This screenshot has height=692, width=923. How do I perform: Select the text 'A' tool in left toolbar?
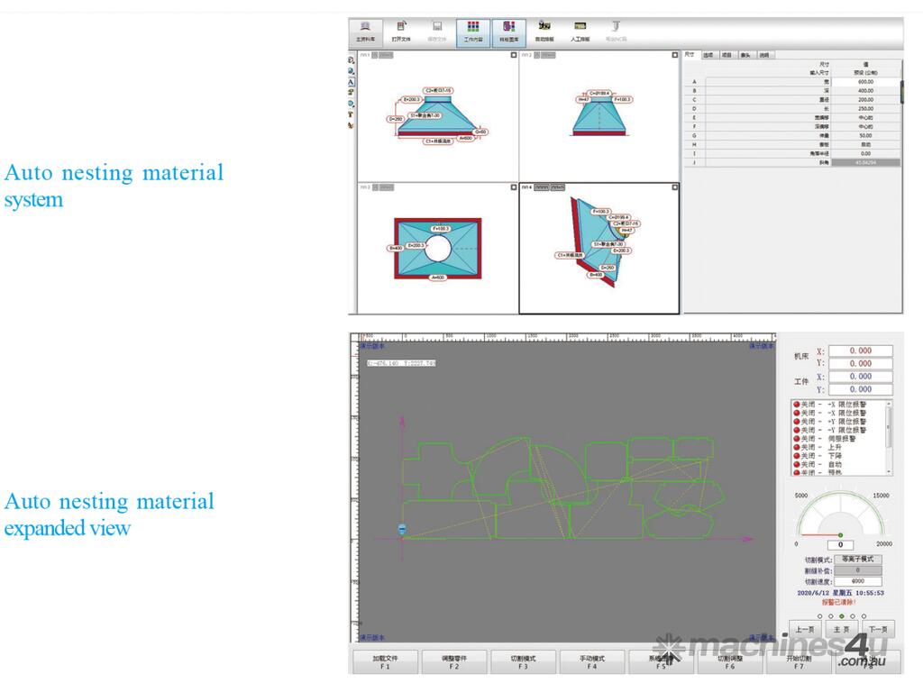(351, 82)
